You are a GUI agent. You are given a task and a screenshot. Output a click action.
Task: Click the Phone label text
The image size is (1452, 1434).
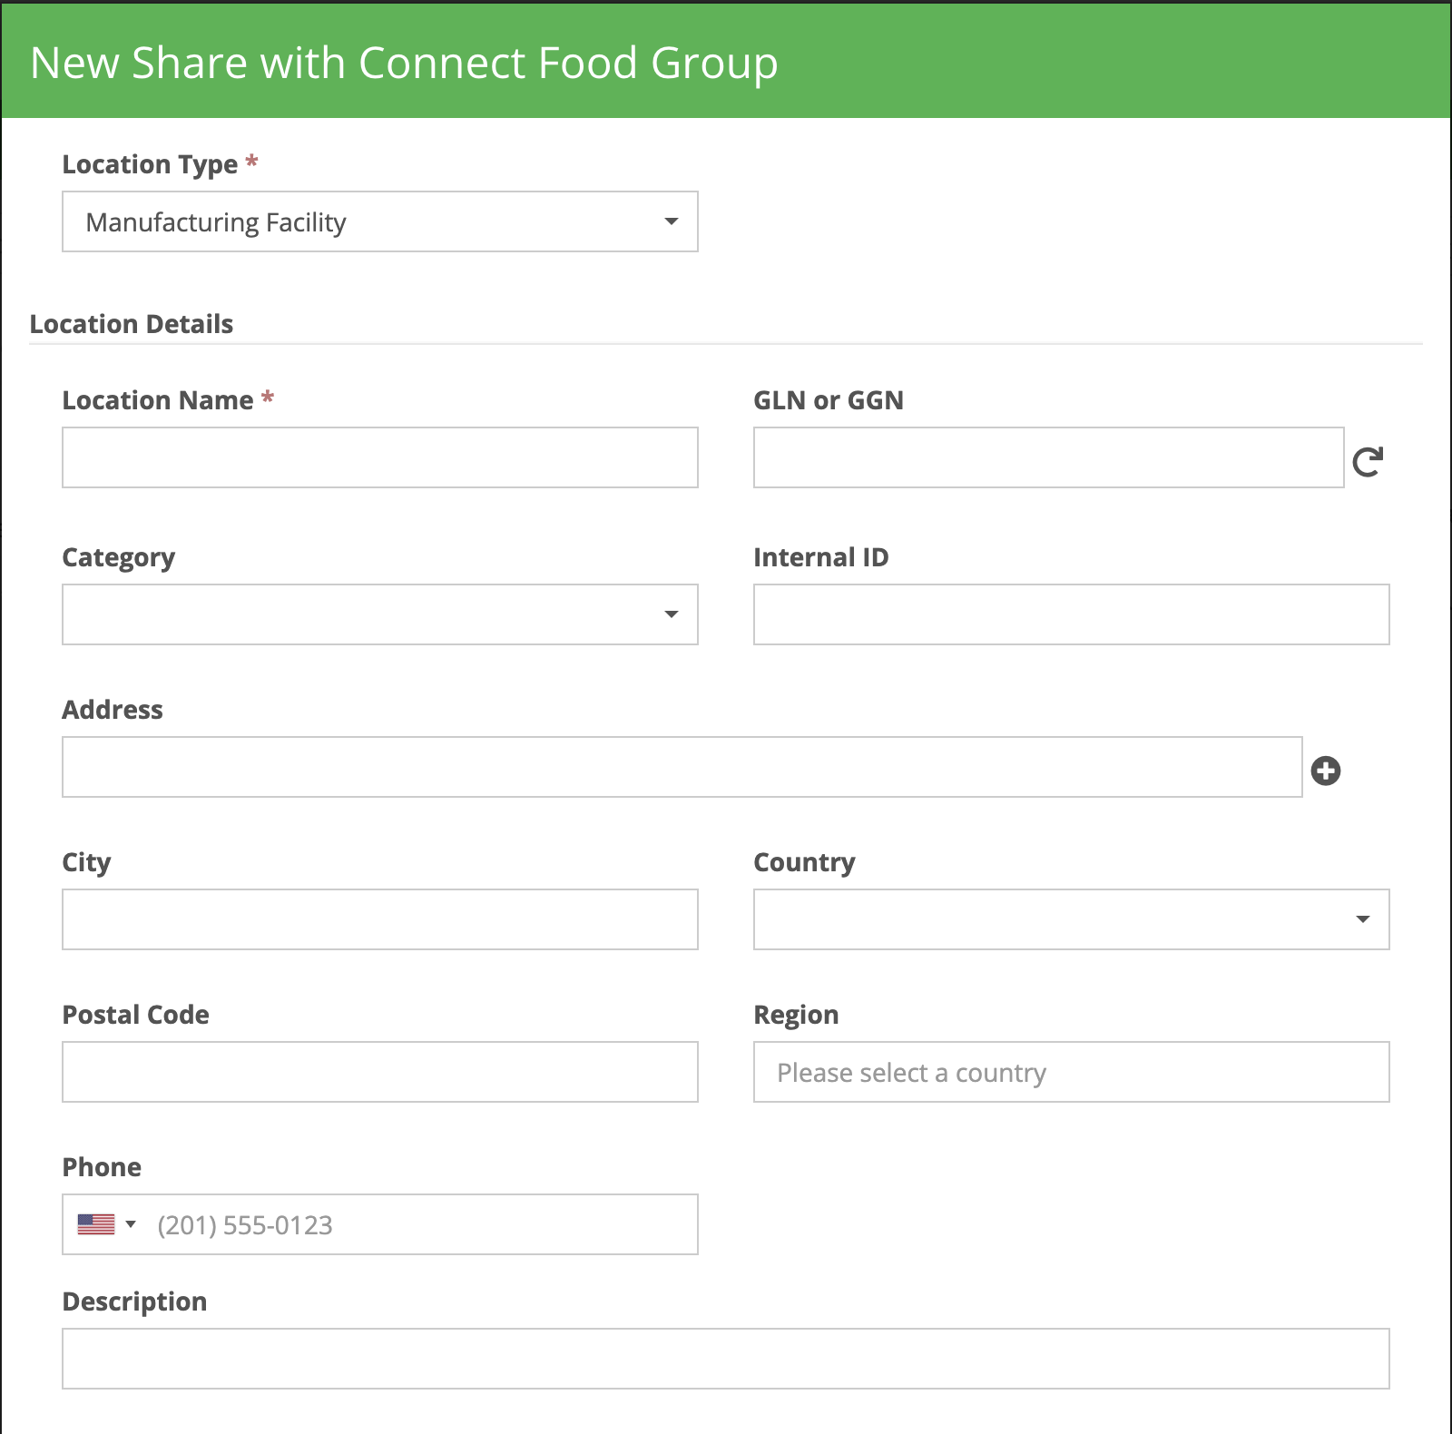[x=102, y=1167]
